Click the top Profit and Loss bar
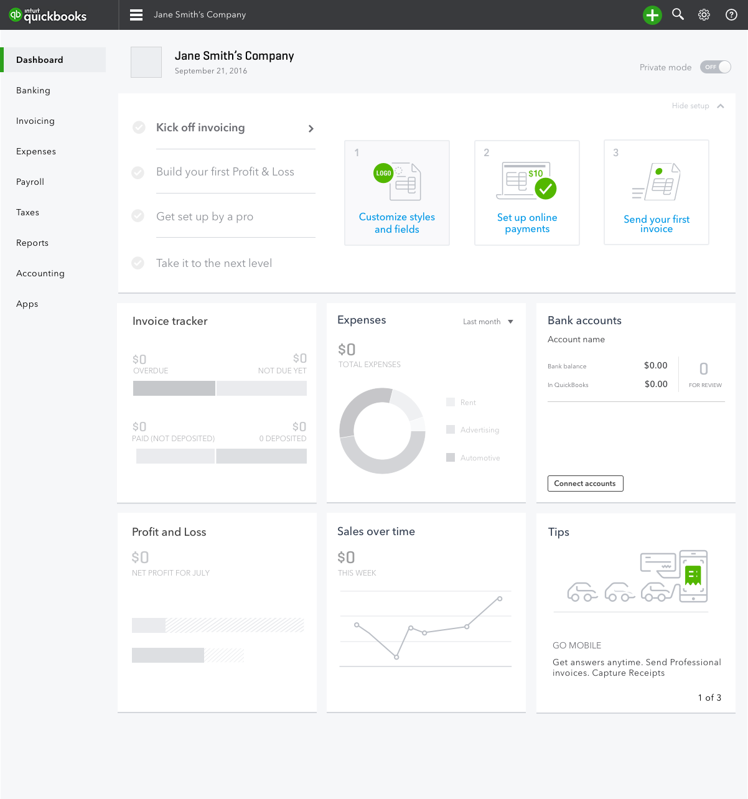748x799 pixels. pos(218,625)
